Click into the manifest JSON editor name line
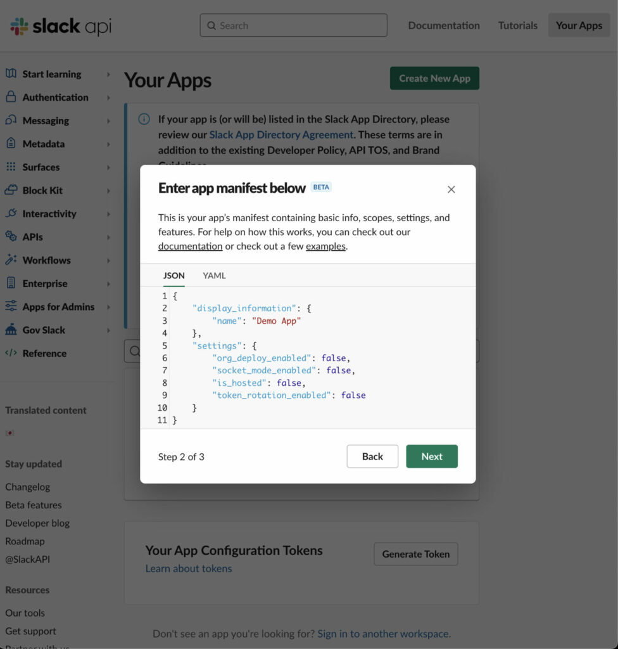 point(256,321)
